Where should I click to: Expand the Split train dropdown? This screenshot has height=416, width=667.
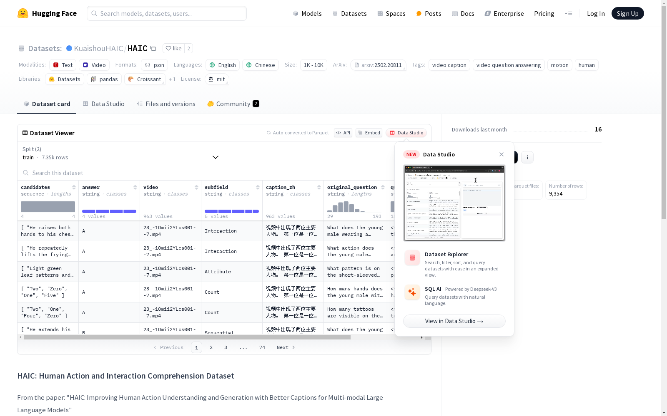click(121, 153)
